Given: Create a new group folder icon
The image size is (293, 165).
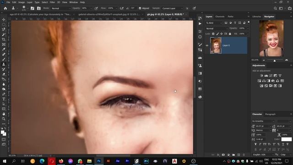Looking at the screenshot, I should [x=233, y=155].
